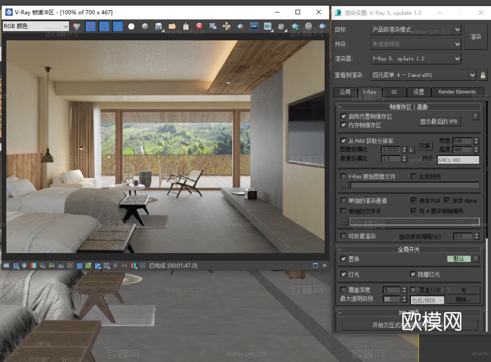
Task: Copy the render to clipboard
Action: 185,27
